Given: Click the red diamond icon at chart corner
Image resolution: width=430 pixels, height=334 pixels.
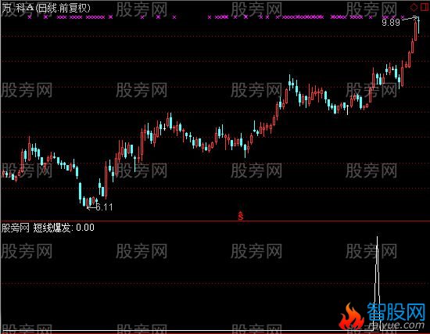Looking at the screenshot, I should 414,7.
